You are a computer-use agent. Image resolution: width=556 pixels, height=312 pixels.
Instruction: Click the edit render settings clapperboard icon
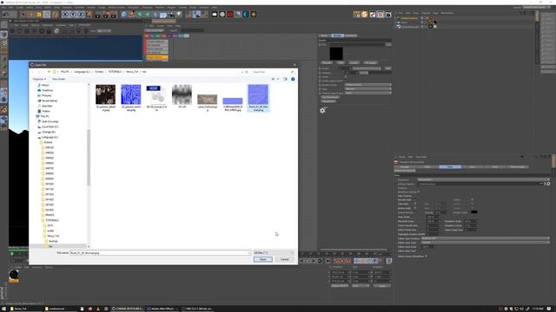[x=114, y=15]
